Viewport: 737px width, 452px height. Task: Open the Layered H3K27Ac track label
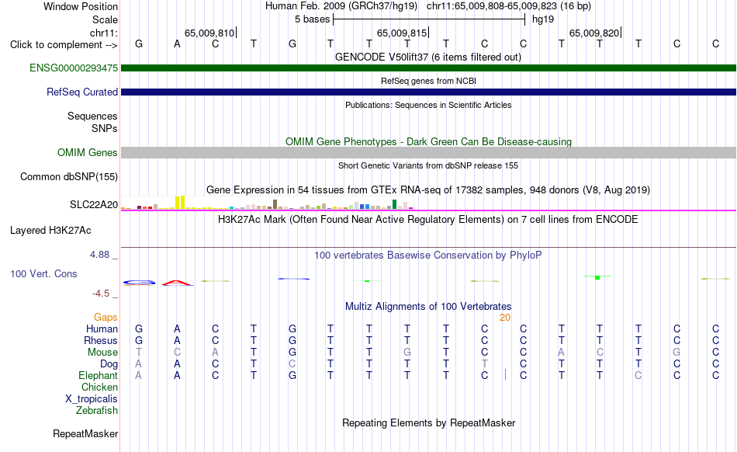(50, 230)
